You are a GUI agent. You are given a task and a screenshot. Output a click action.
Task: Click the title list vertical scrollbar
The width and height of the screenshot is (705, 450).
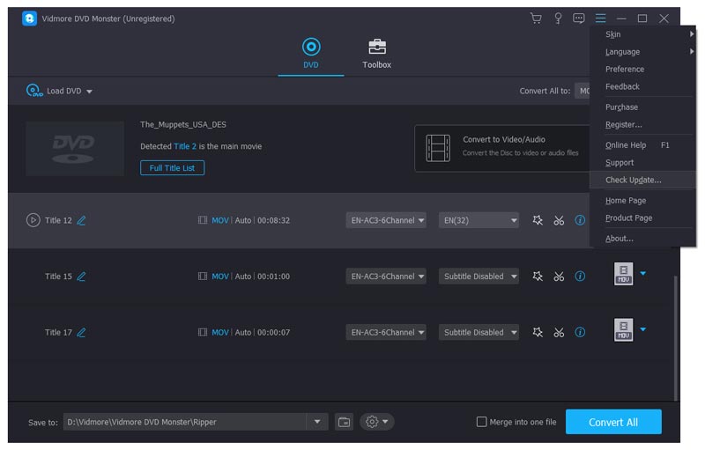tap(675, 338)
